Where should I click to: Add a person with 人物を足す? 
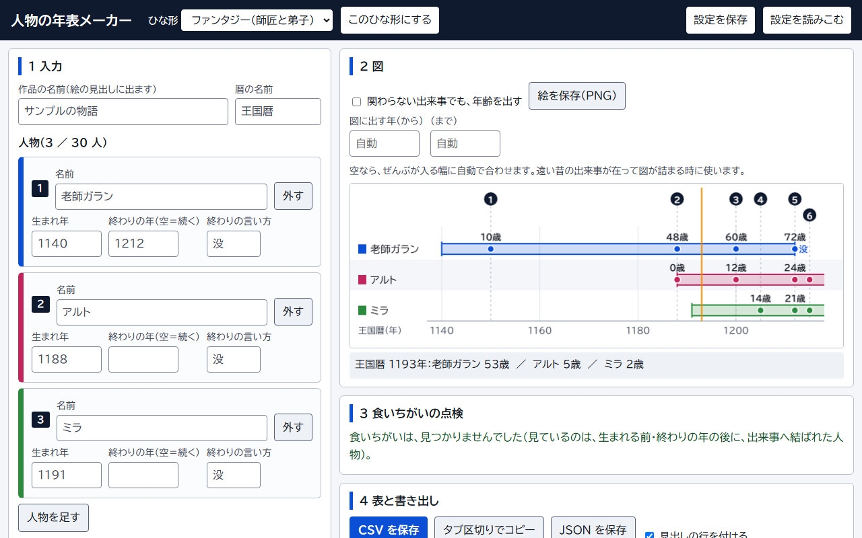pos(53,518)
